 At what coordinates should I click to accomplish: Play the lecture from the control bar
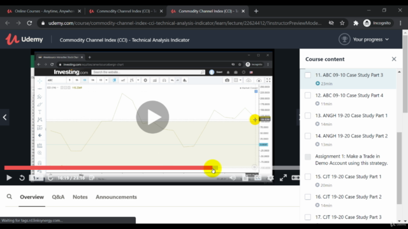[x=9, y=178]
